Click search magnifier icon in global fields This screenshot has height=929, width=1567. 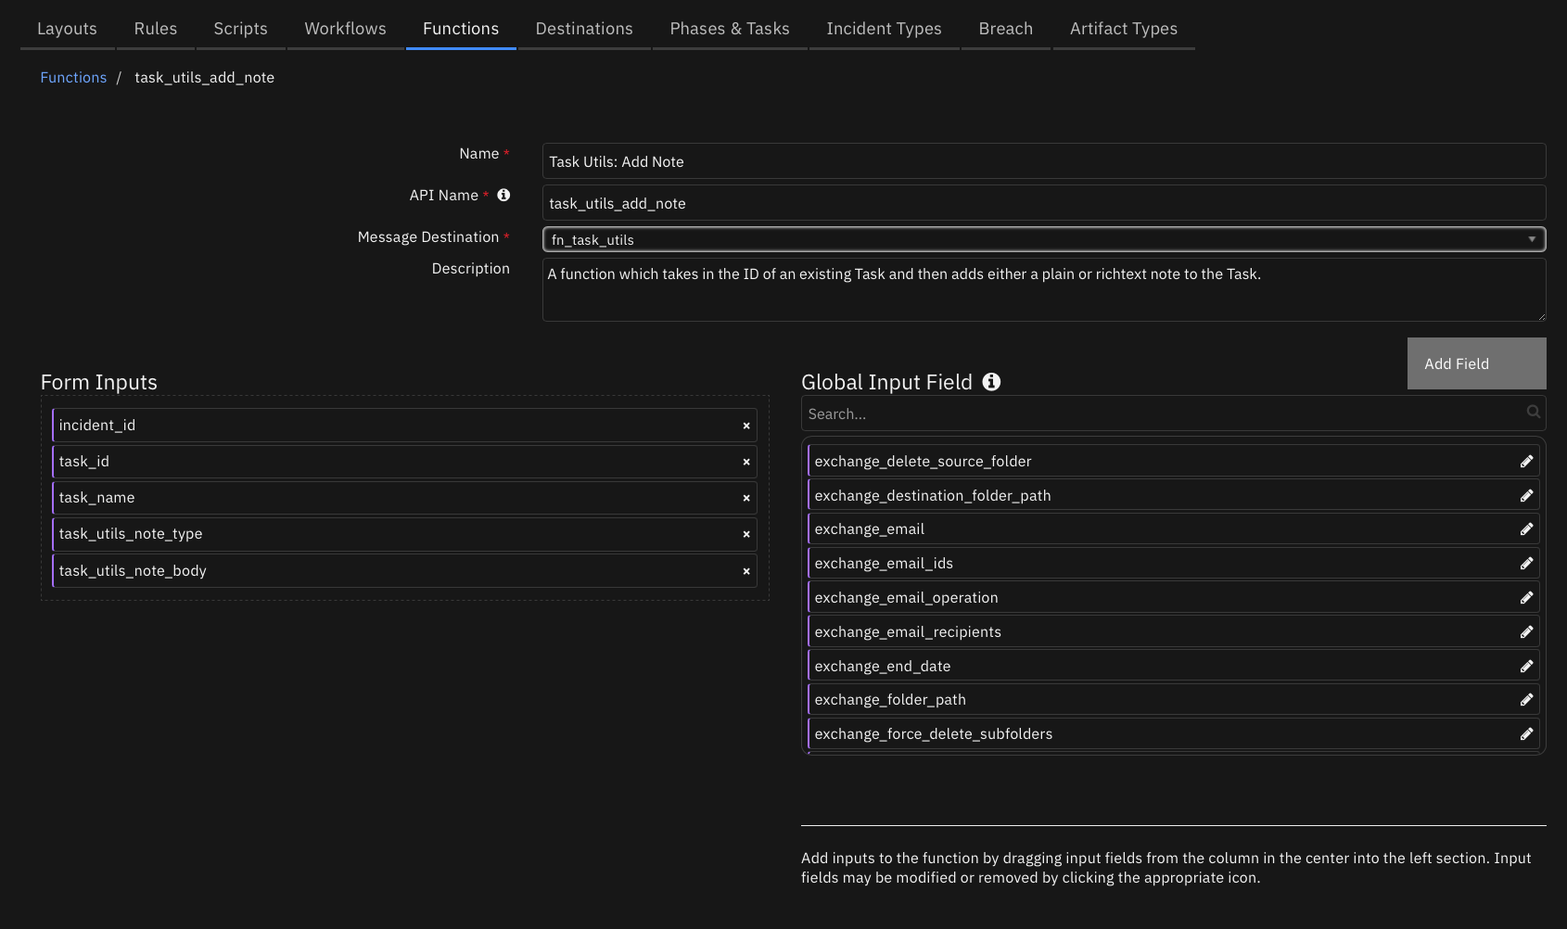point(1534,412)
